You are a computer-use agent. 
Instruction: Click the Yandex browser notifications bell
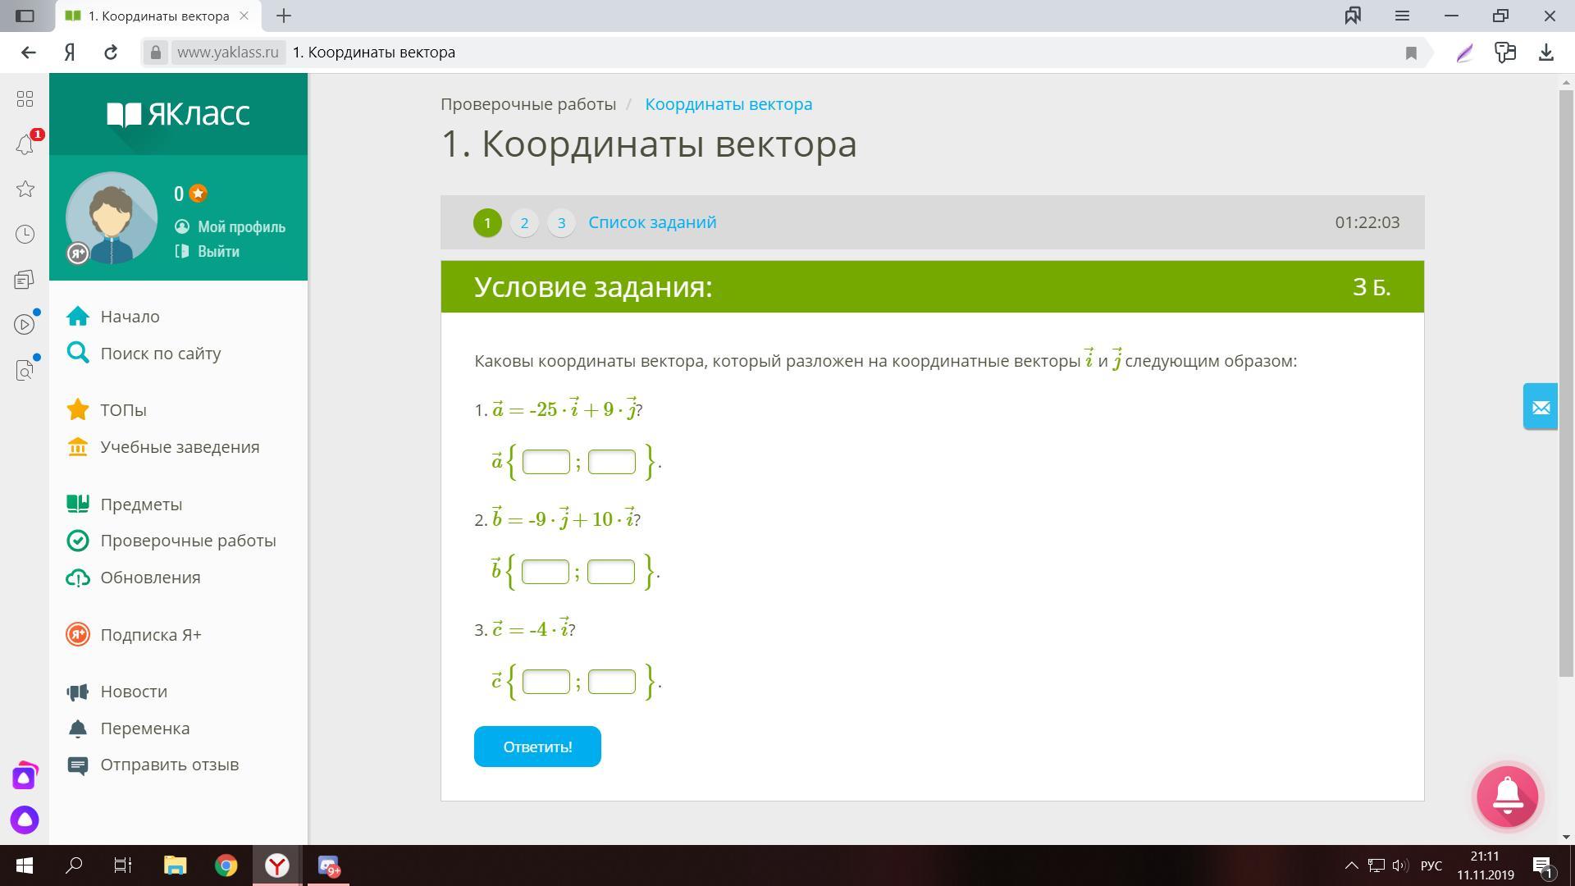pos(25,145)
